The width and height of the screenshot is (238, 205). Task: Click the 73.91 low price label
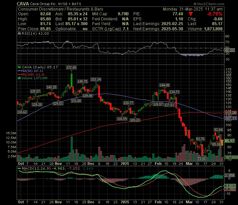pos(202,159)
